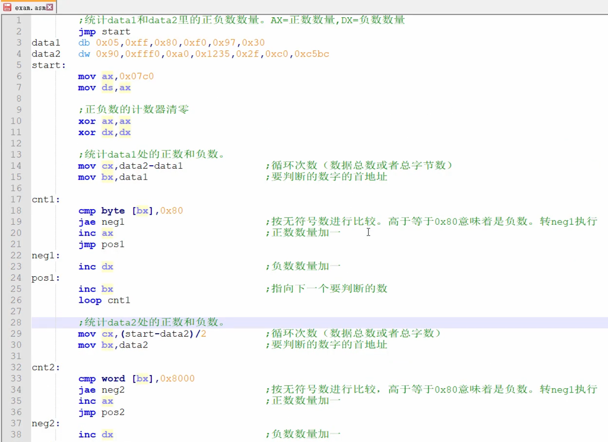The image size is (608, 442).
Task: Click the 'start:' label on line 5
Action: [49, 65]
